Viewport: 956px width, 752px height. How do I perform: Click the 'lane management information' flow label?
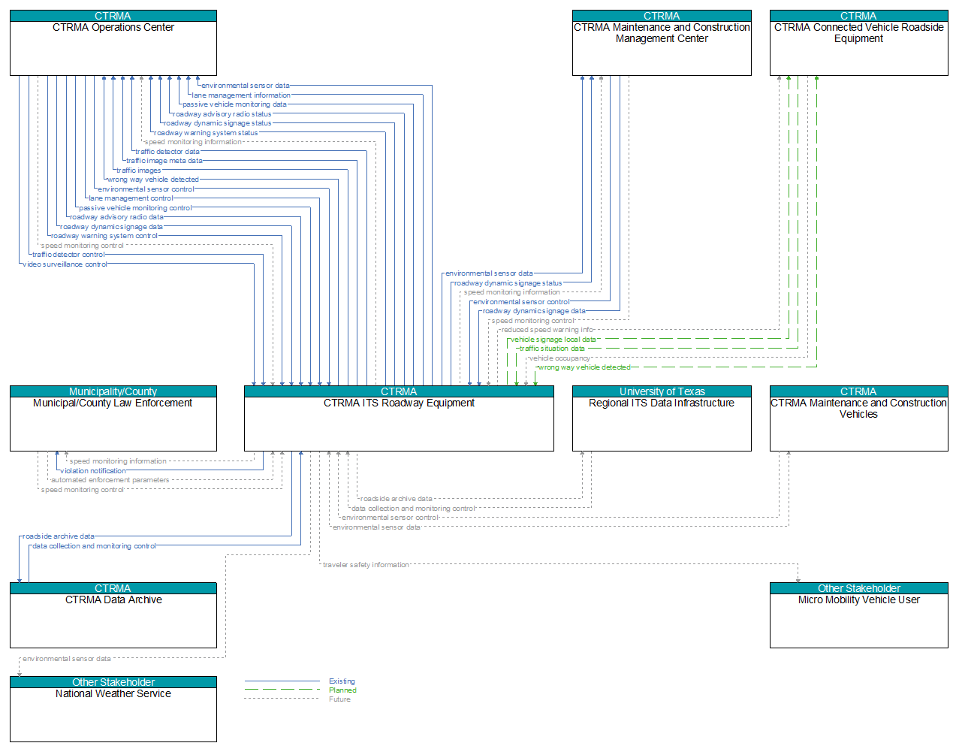[241, 95]
